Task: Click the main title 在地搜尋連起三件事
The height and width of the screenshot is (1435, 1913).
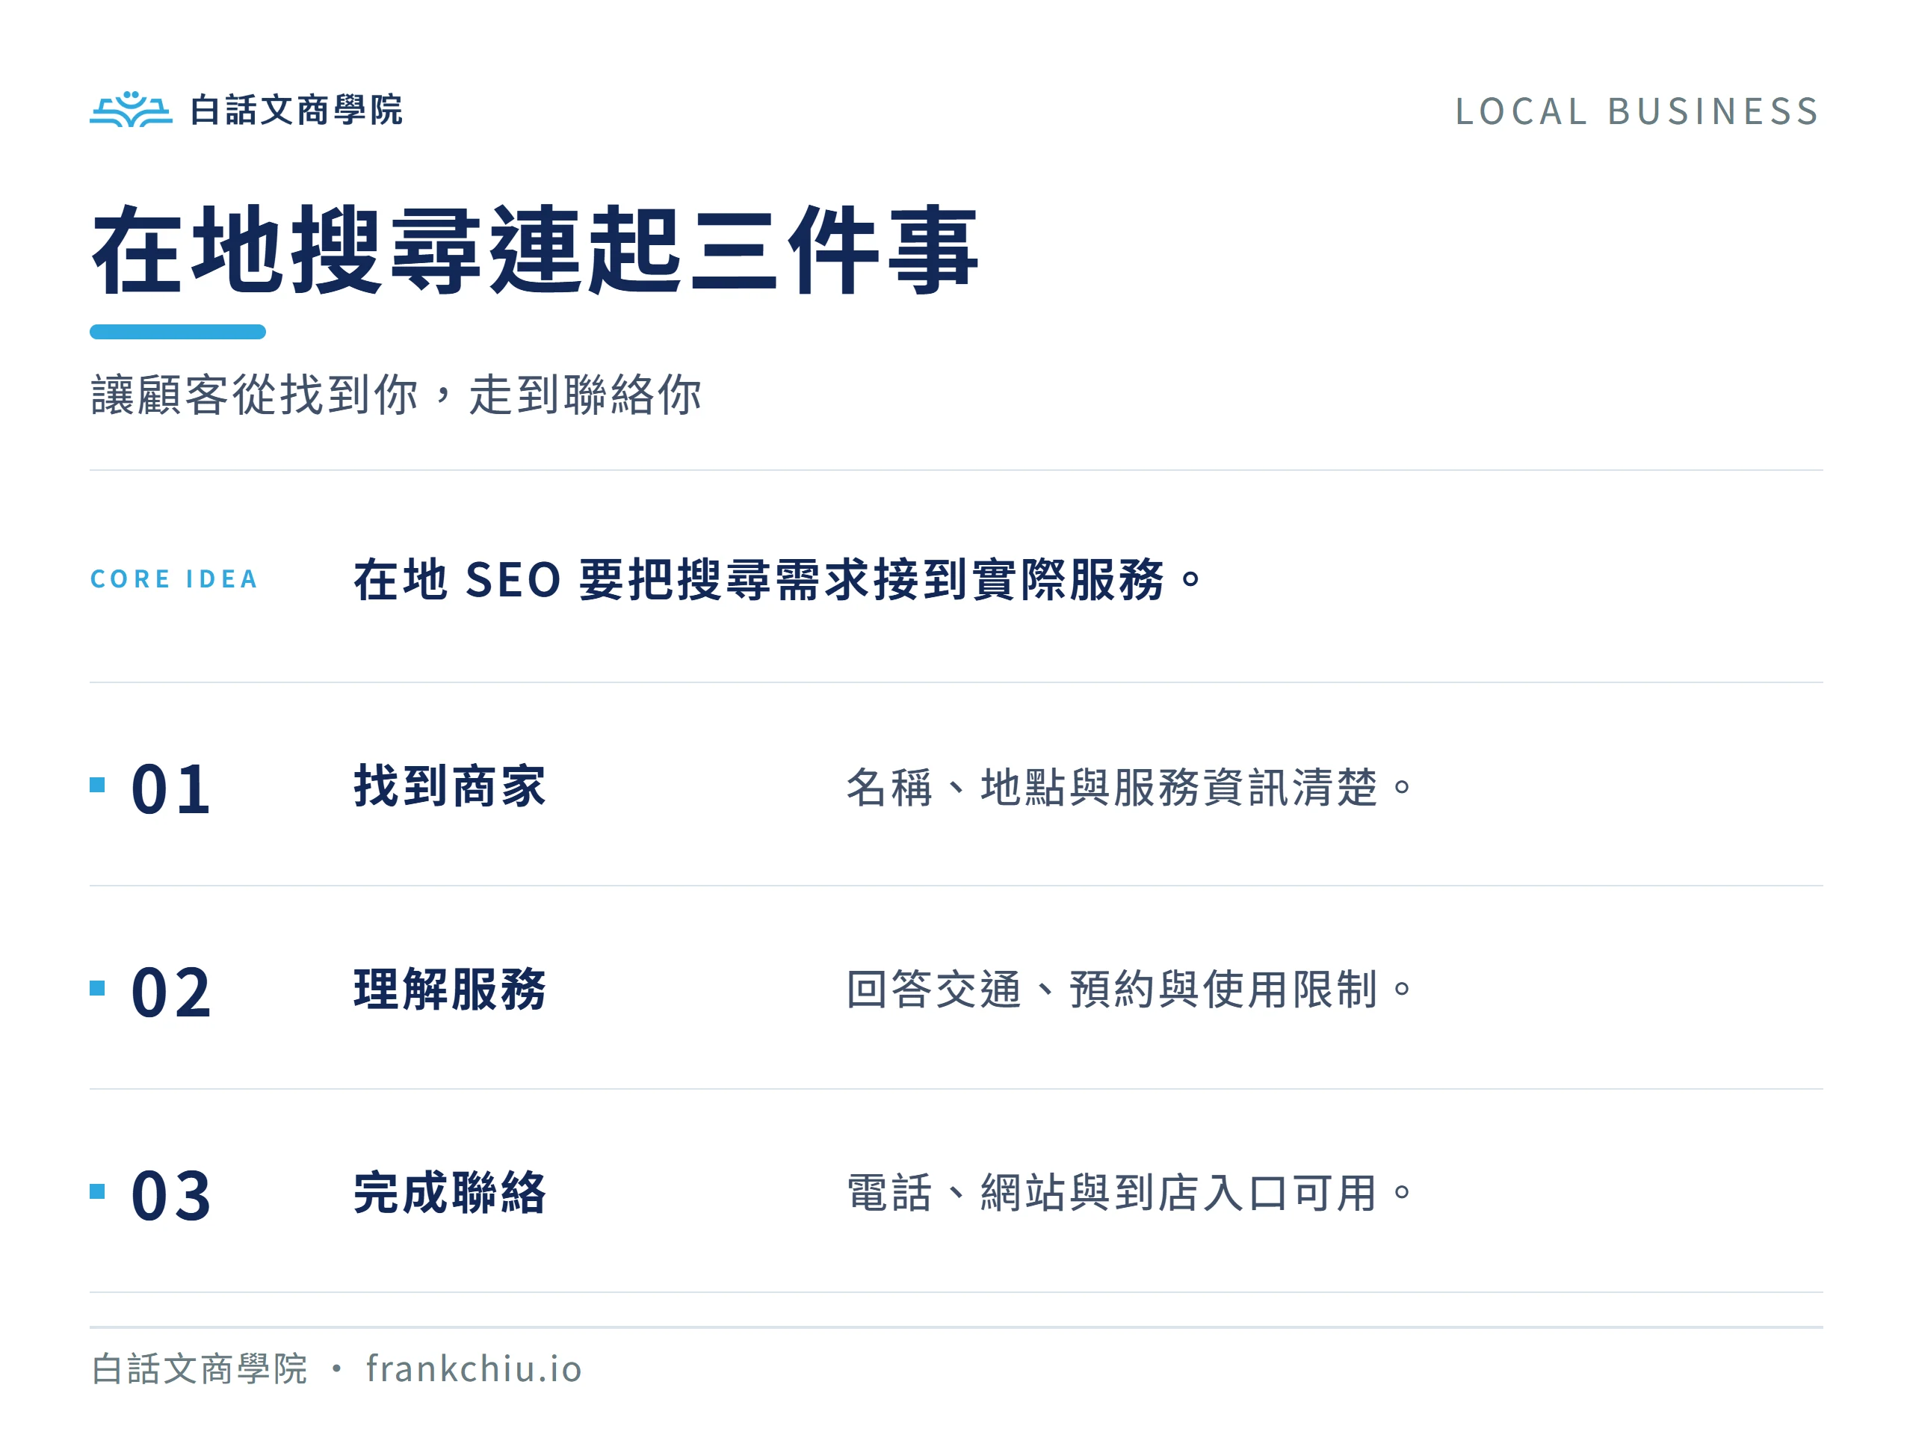Action: pos(535,250)
